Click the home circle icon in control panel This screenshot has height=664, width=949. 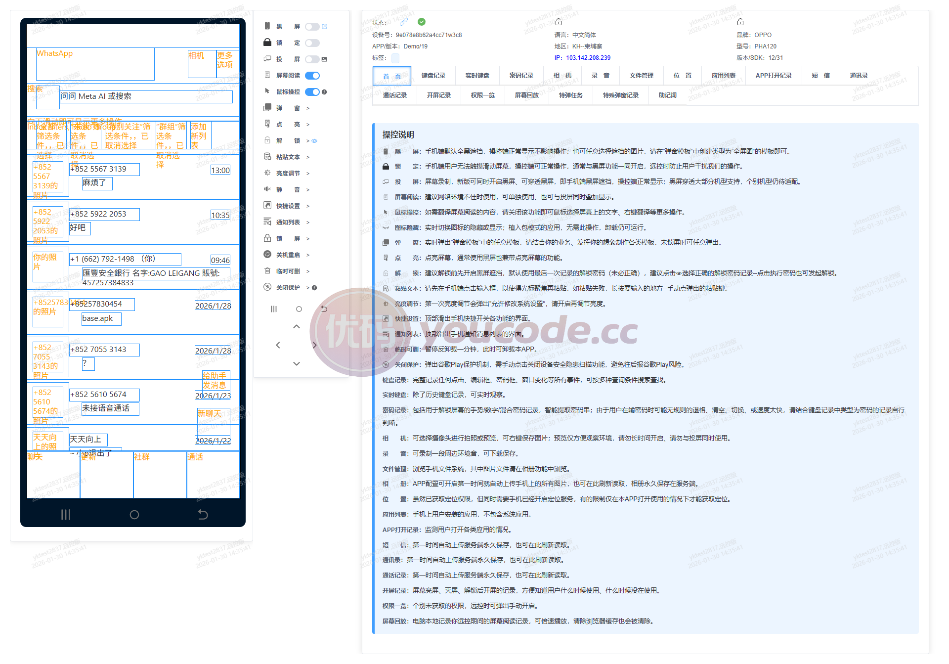299,309
